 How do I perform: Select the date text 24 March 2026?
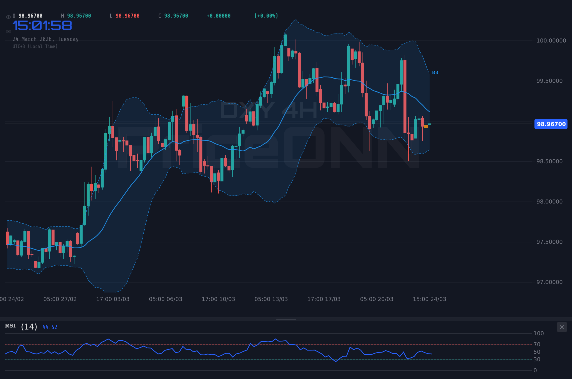coord(46,39)
